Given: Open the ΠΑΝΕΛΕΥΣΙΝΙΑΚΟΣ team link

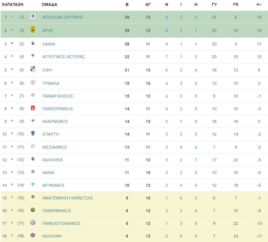Looking at the screenshot, I should (61, 224).
